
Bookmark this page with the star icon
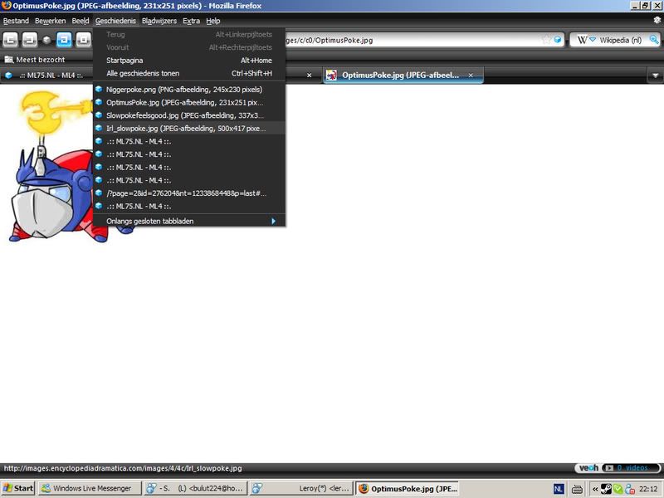(546, 40)
